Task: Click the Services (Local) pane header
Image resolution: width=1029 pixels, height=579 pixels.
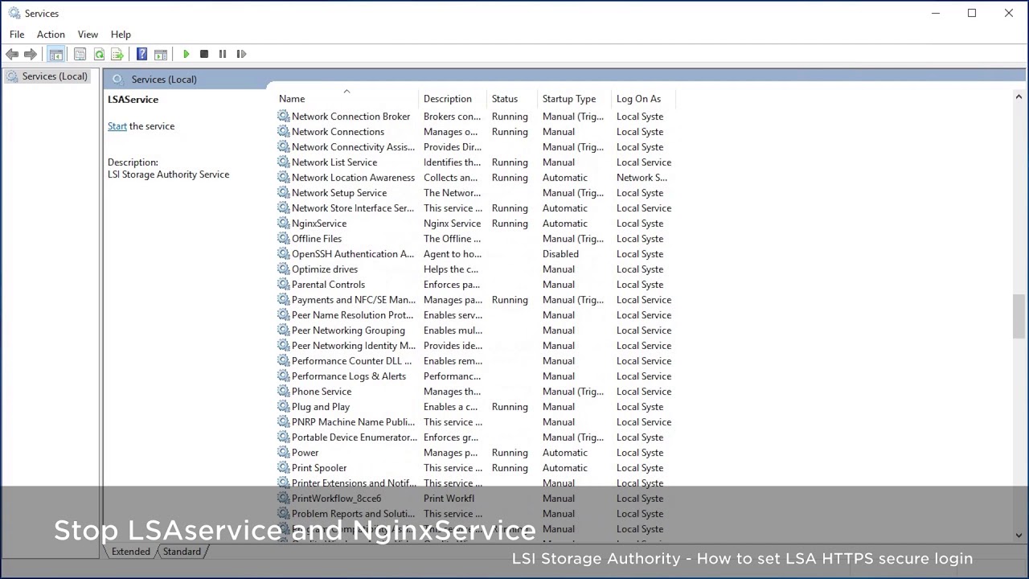Action: [x=164, y=80]
